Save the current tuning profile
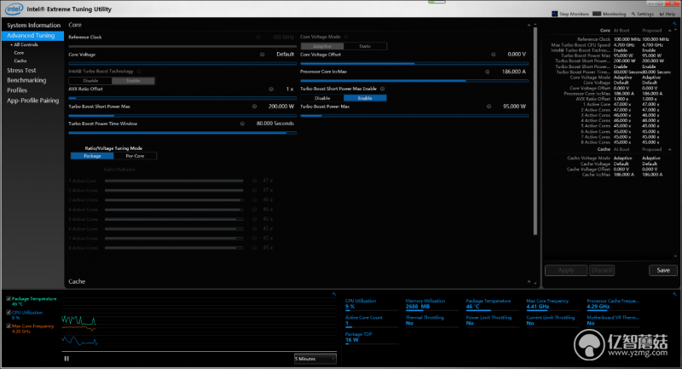The image size is (682, 369). pyautogui.click(x=663, y=270)
